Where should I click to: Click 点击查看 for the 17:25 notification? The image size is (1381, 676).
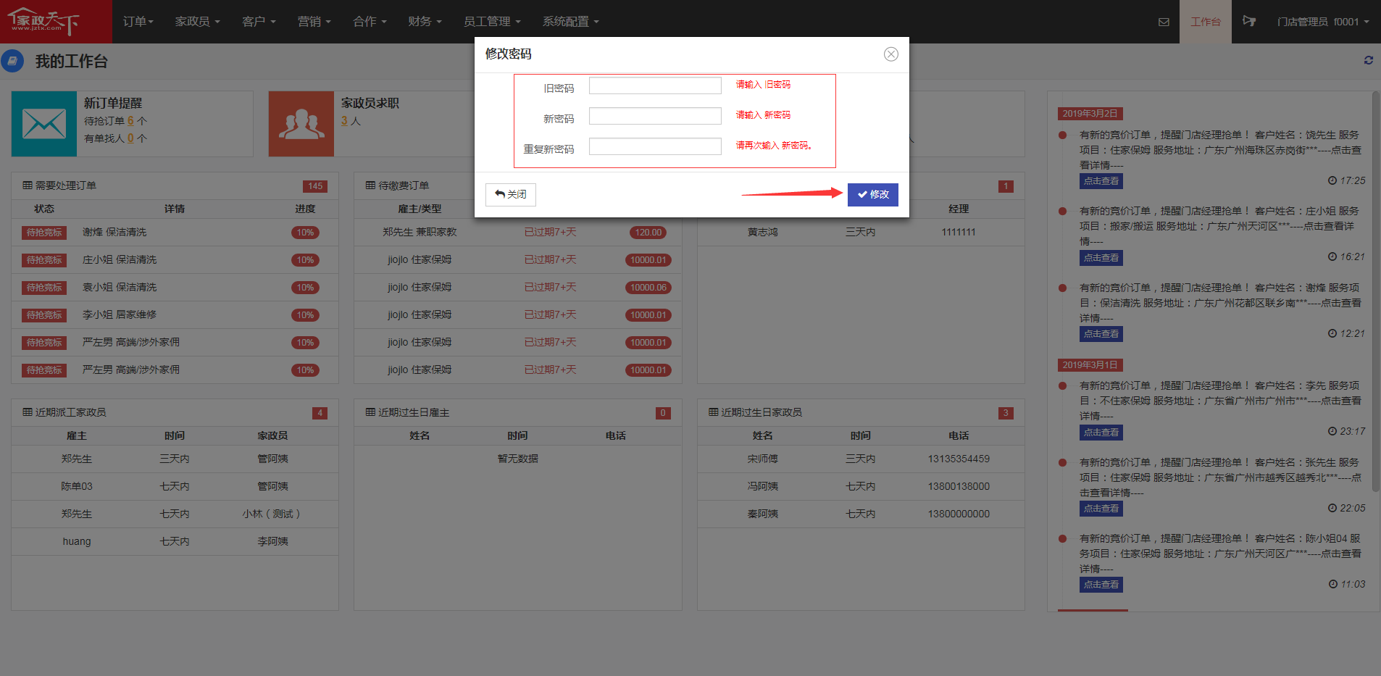pos(1101,181)
